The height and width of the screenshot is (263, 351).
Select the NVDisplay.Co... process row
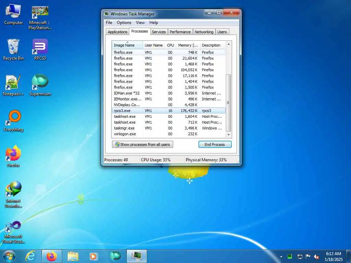point(169,105)
